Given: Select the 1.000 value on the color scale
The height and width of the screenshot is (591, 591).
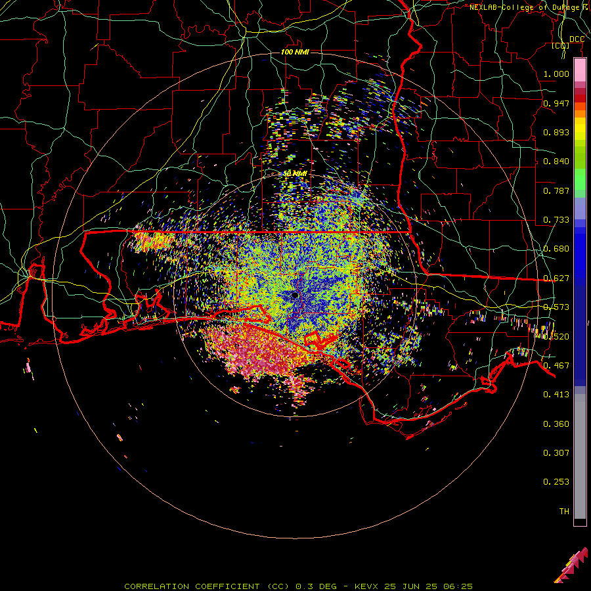Looking at the screenshot, I should pos(556,74).
